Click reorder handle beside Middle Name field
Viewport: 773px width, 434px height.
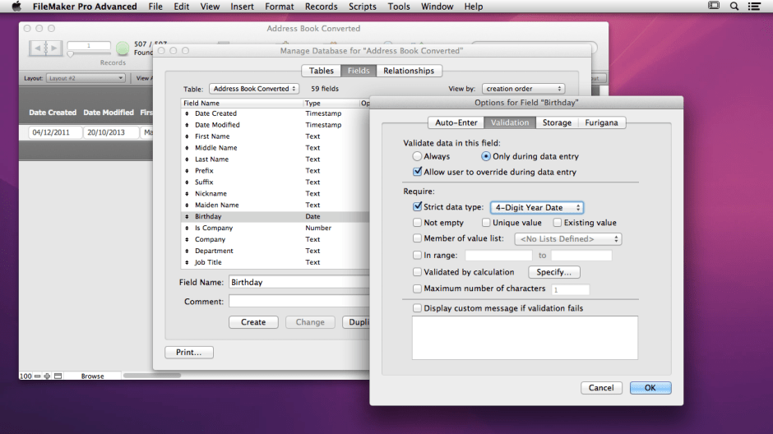(187, 148)
